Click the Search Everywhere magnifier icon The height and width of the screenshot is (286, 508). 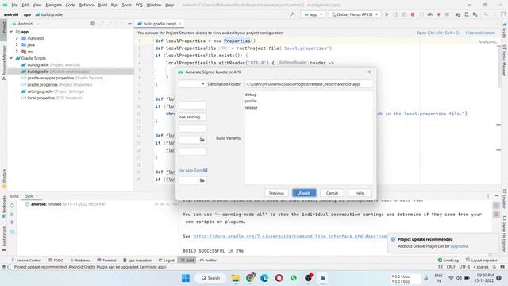click(486, 14)
